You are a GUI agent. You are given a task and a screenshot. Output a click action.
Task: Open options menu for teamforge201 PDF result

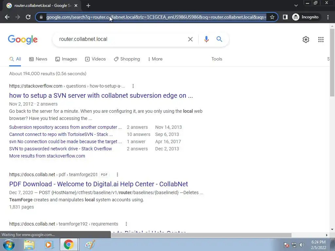pyautogui.click(x=117, y=175)
